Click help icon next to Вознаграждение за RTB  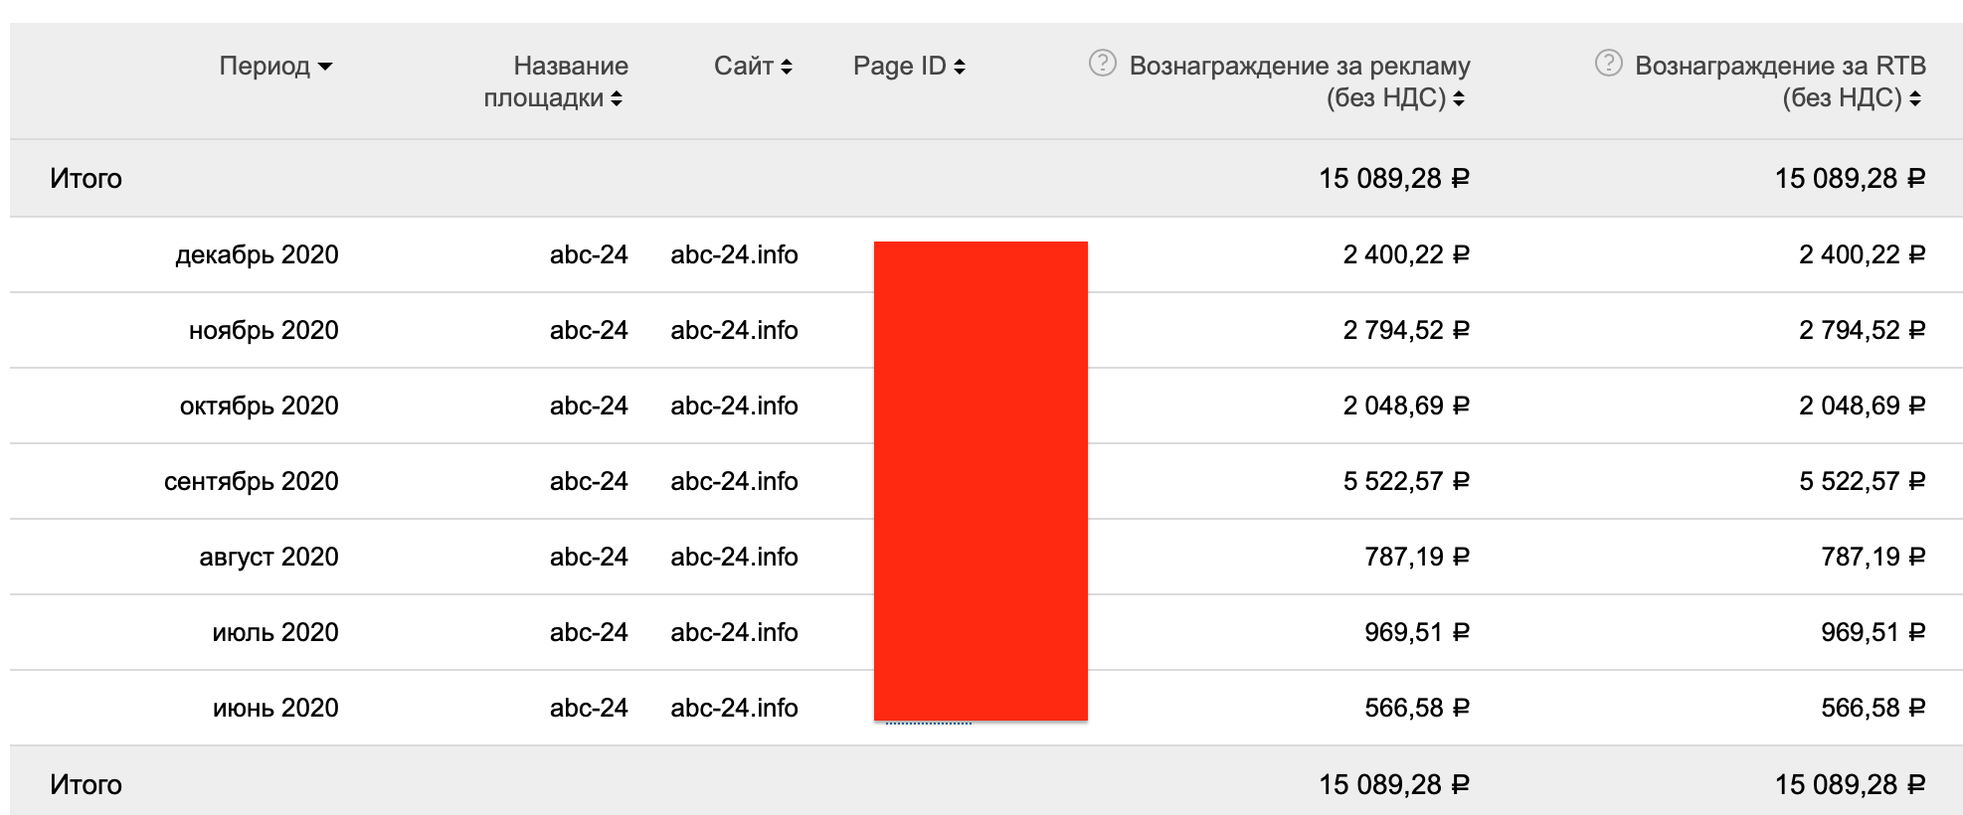click(1608, 64)
